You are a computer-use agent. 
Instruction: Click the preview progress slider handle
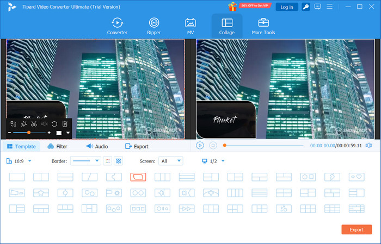coord(225,145)
